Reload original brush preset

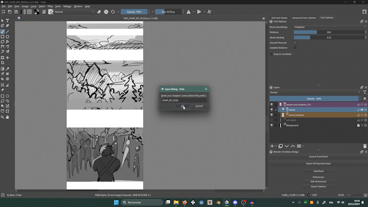point(113,11)
